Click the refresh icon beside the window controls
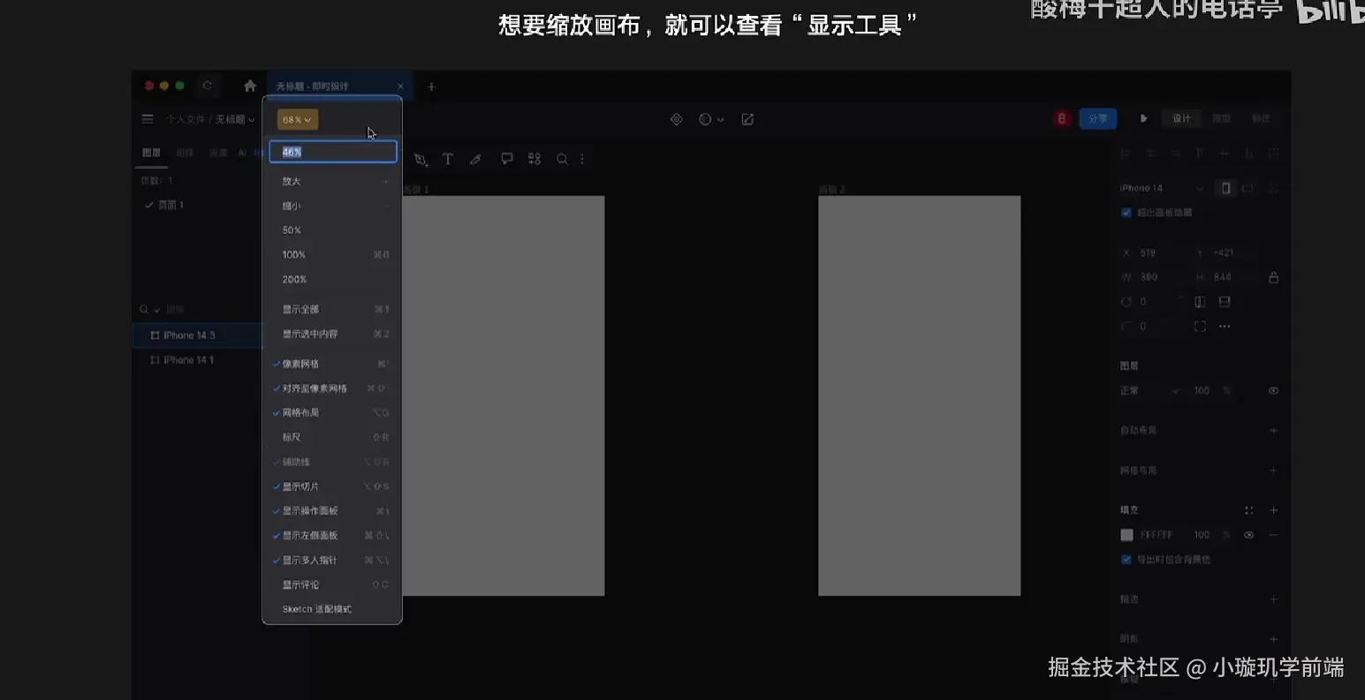Screen dimensions: 1365x700 coord(208,86)
